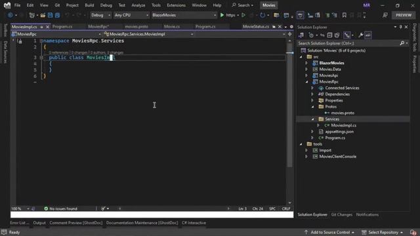420x236 pixels.
Task: Click the Collapse All icon in Solution Explorer
Action: [x=329, y=35]
